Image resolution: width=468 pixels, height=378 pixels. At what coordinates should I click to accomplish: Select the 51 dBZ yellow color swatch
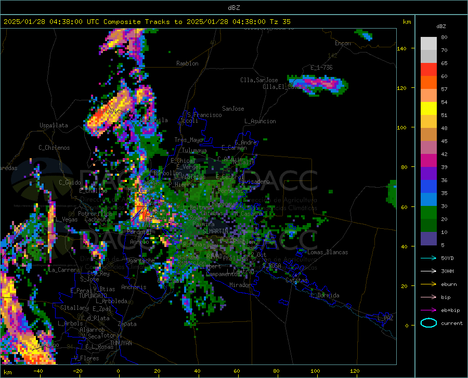pos(428,109)
